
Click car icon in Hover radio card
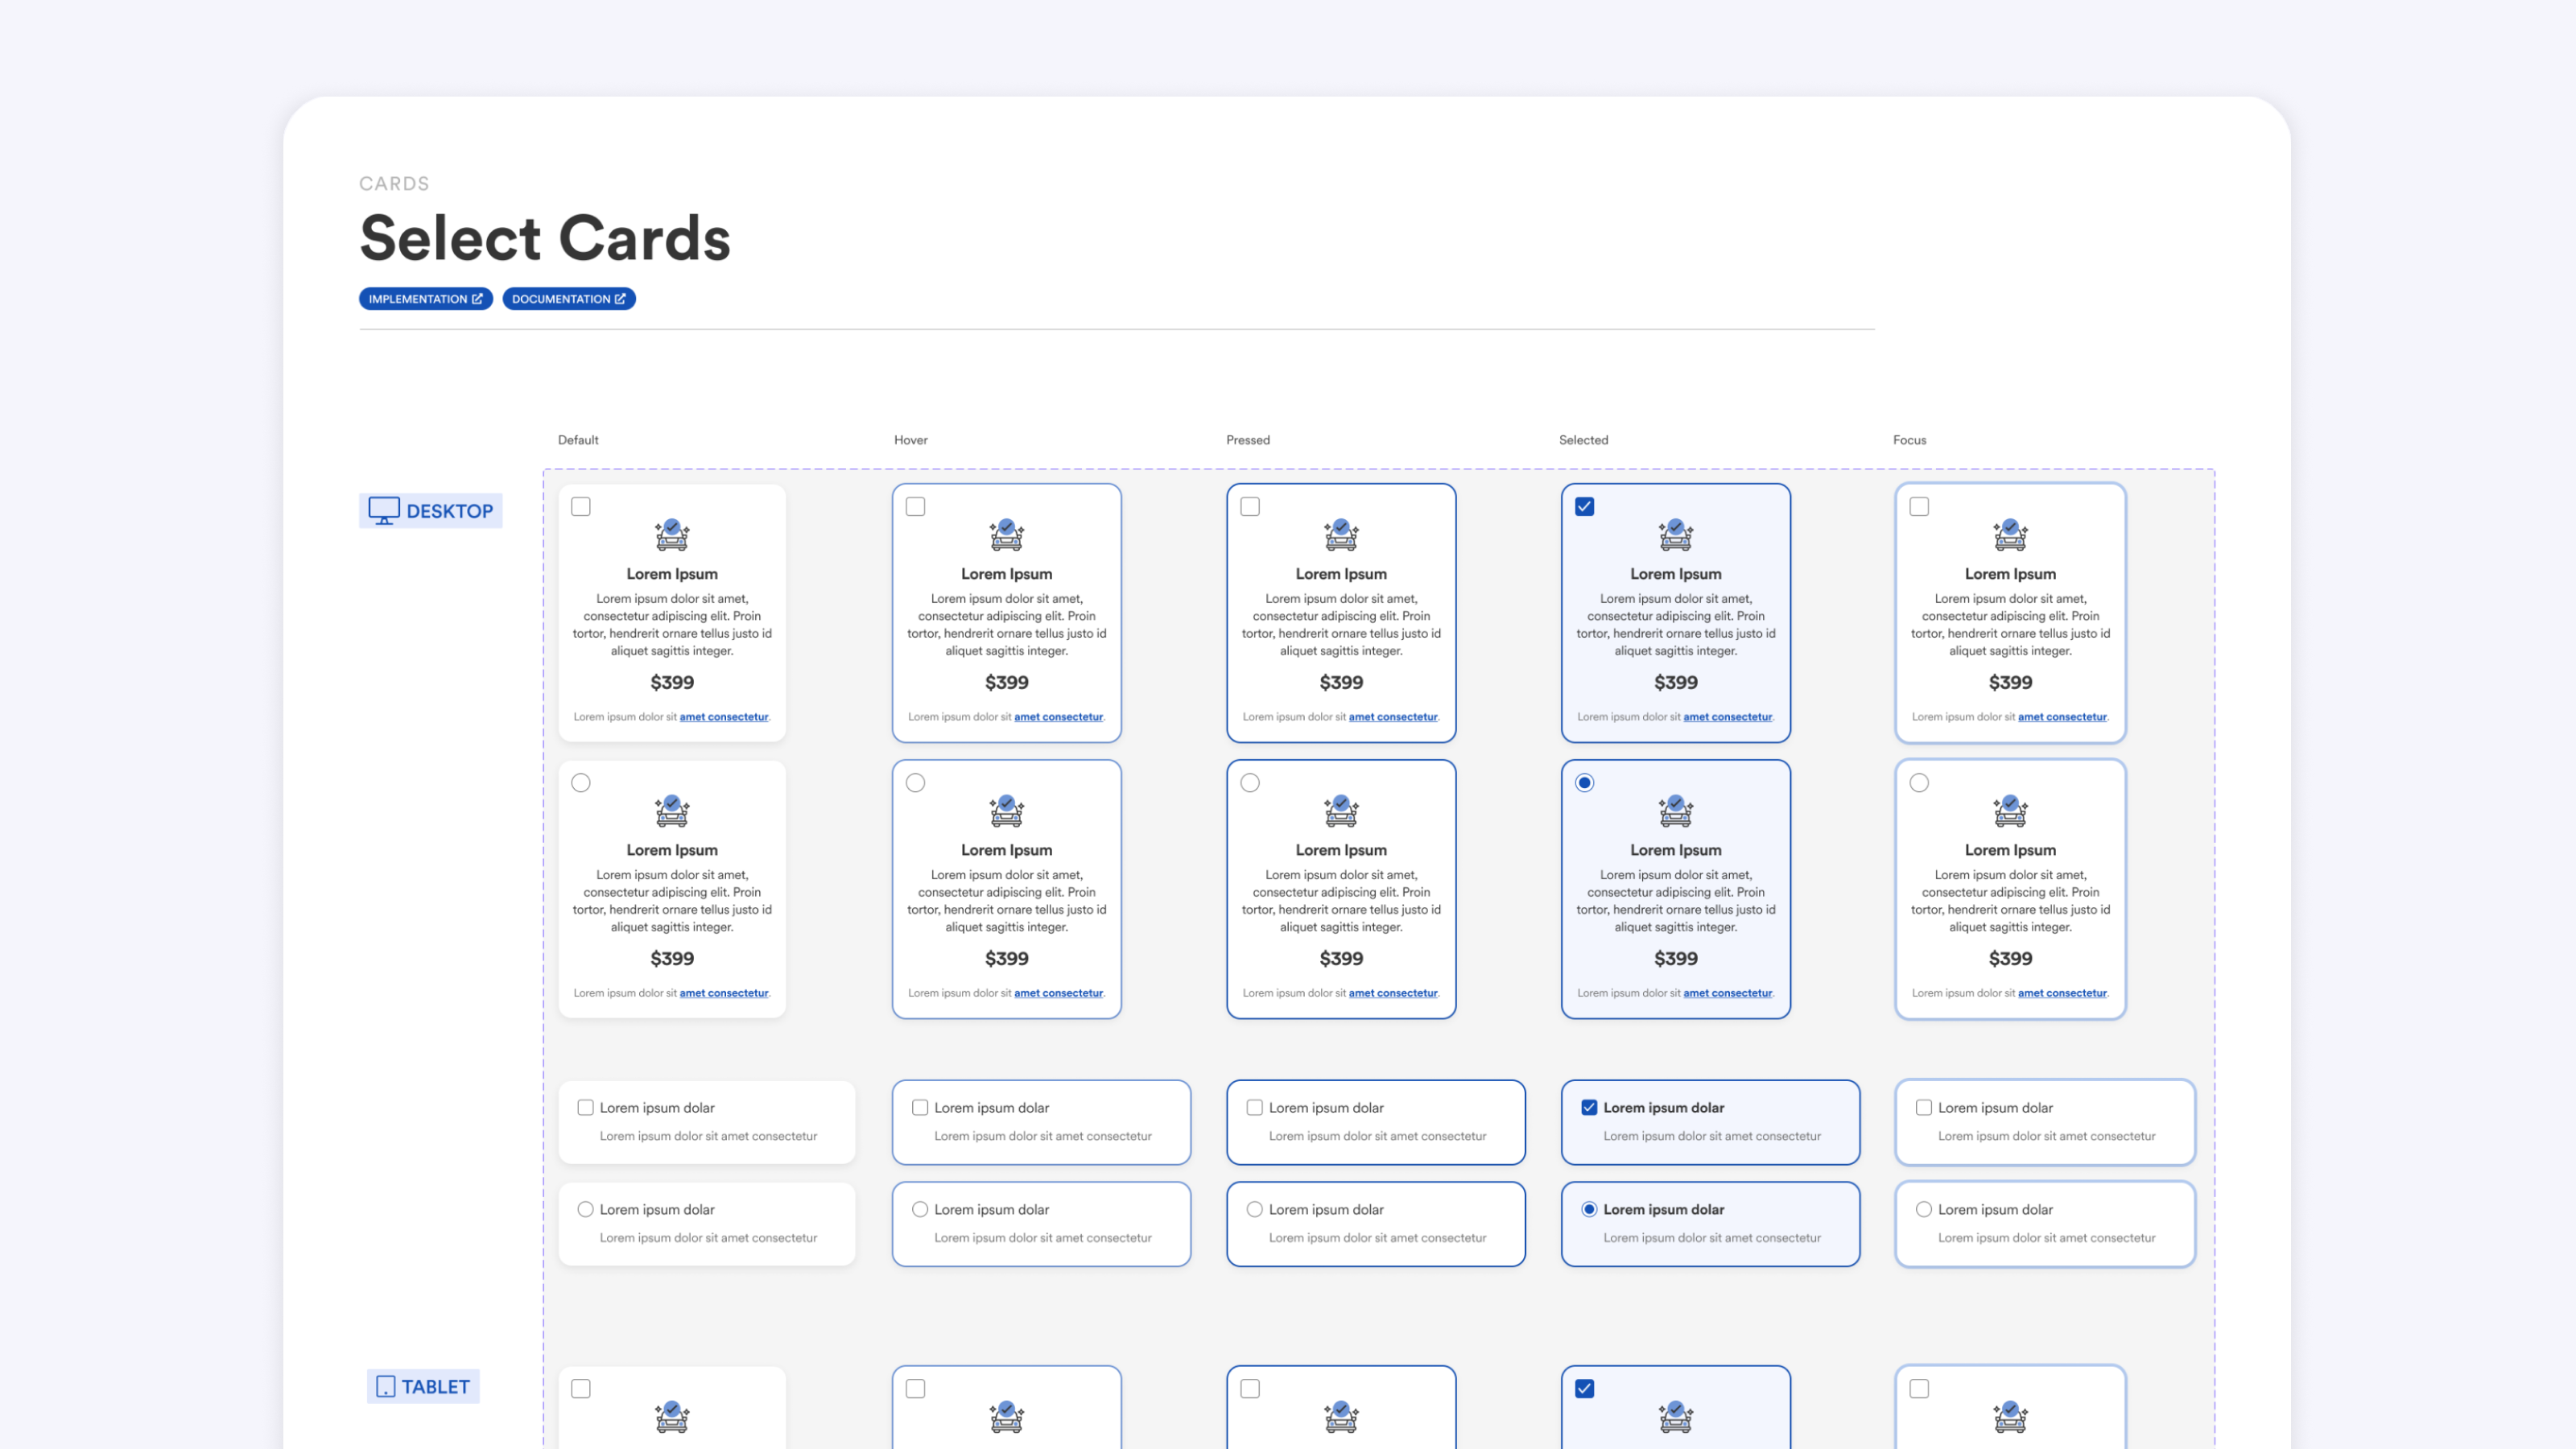tap(1006, 811)
